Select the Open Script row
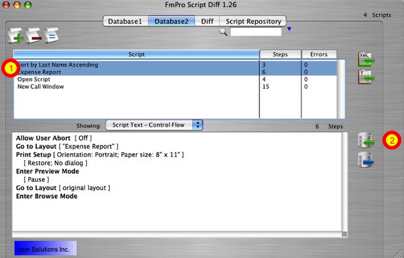Viewport: 404px width, 258px height. point(175,79)
